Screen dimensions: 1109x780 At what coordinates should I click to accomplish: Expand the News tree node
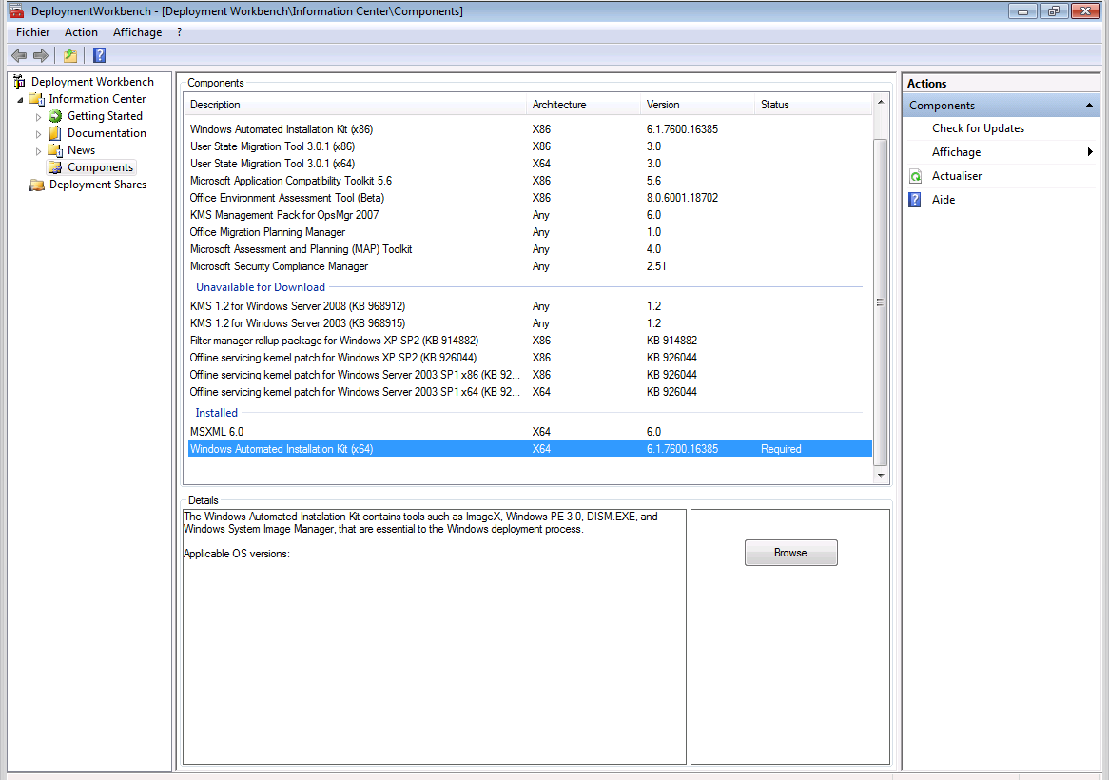[x=39, y=151]
